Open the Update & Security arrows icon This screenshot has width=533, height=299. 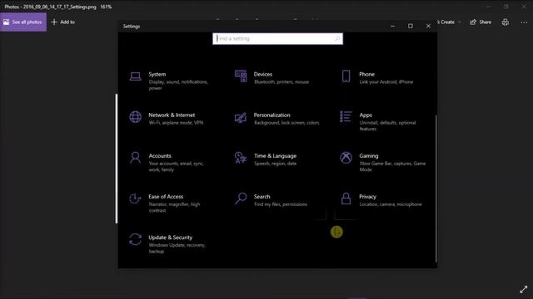coord(135,239)
